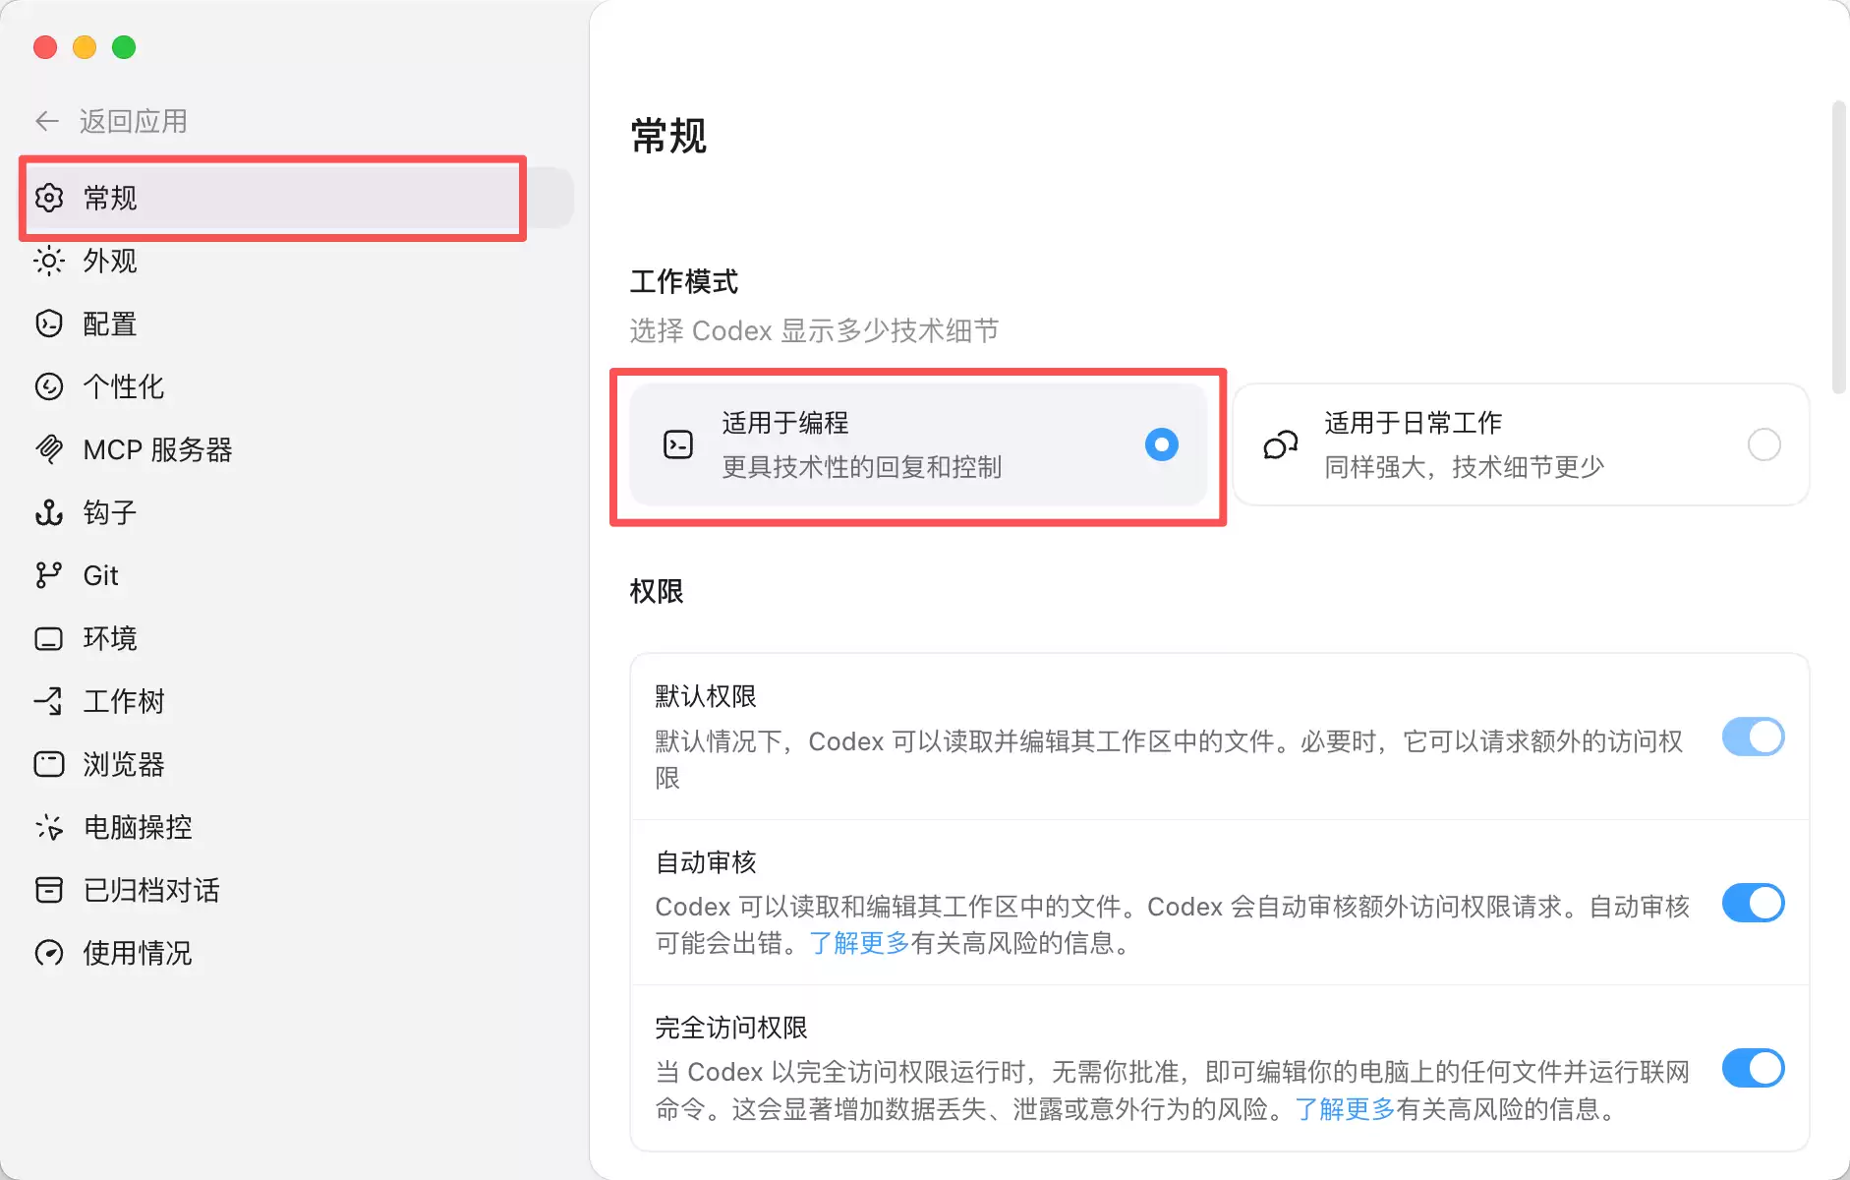Screen dimensions: 1850x1180
Task: Click the terminal hexagon icon for 配置
Action: (x=49, y=324)
